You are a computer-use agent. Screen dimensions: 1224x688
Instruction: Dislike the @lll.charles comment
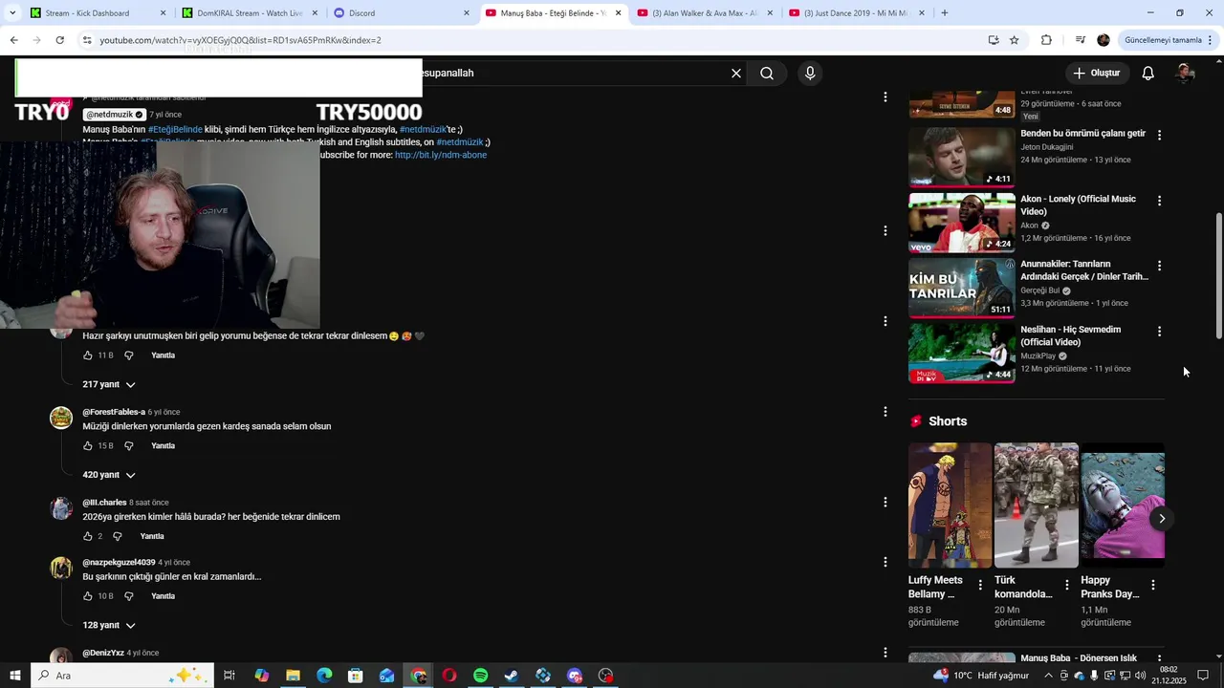coord(118,536)
